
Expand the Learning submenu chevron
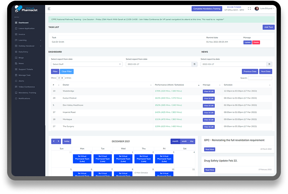(x=41, y=40)
